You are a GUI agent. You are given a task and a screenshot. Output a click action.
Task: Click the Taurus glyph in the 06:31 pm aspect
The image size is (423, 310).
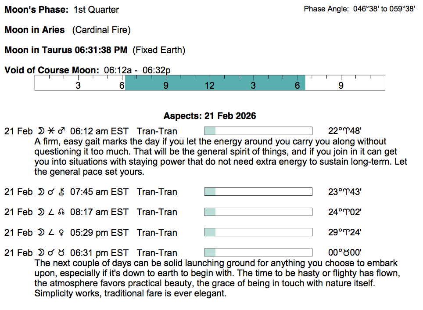tap(62, 253)
